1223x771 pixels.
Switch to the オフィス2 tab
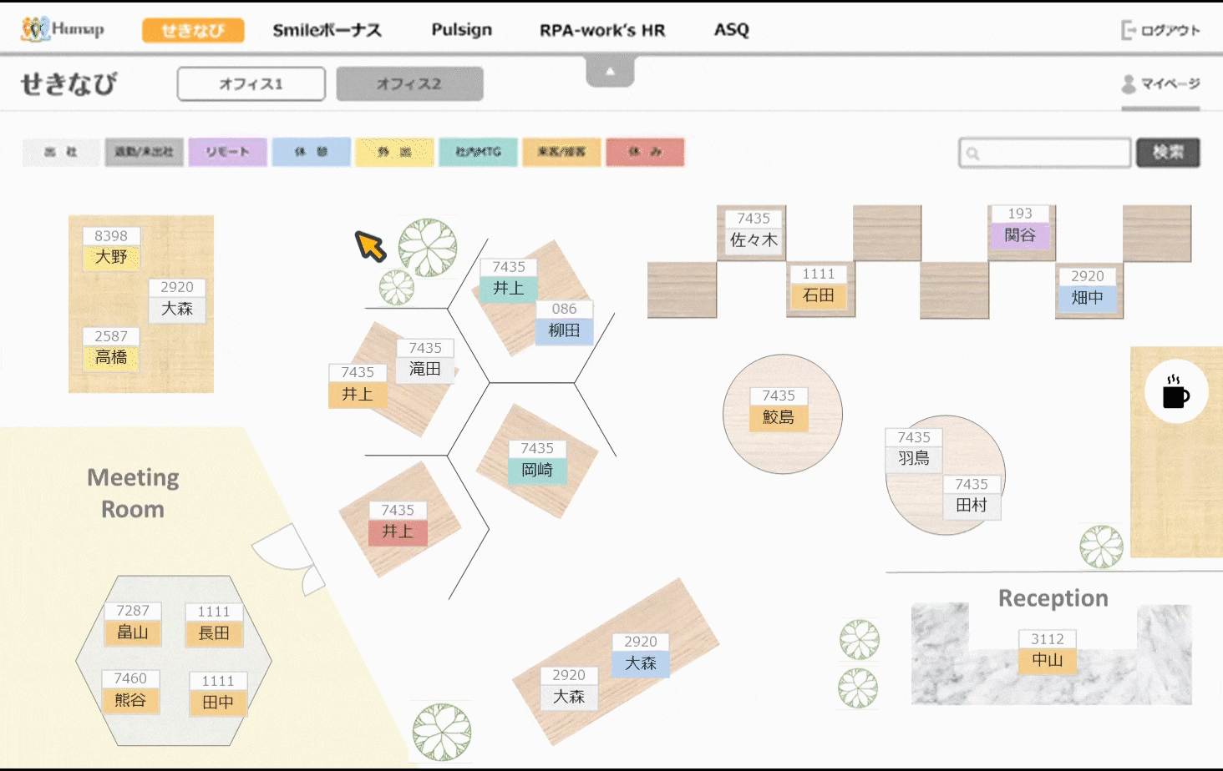pos(409,84)
